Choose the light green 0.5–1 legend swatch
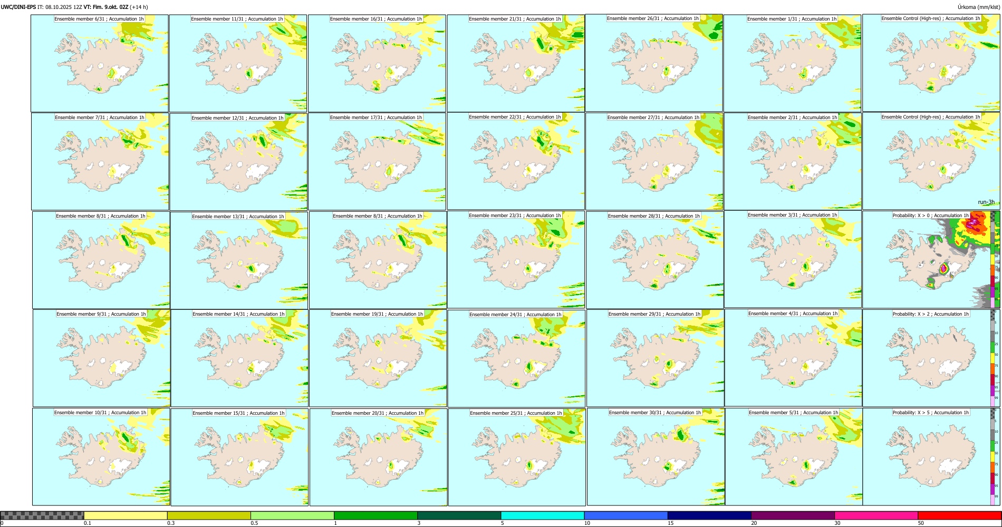Screen dimensions: 1002x527 click(x=292, y=515)
